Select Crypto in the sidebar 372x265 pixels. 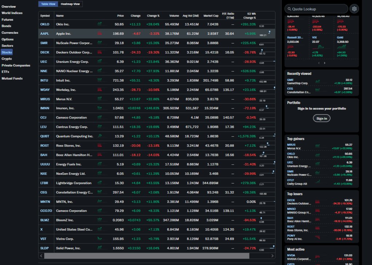click(x=7, y=59)
